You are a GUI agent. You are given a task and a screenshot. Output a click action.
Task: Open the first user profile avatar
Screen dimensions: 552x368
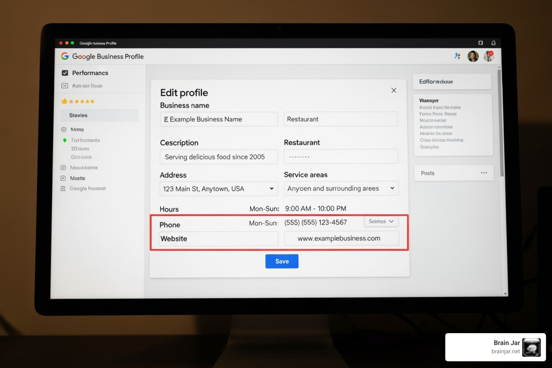pyautogui.click(x=473, y=56)
